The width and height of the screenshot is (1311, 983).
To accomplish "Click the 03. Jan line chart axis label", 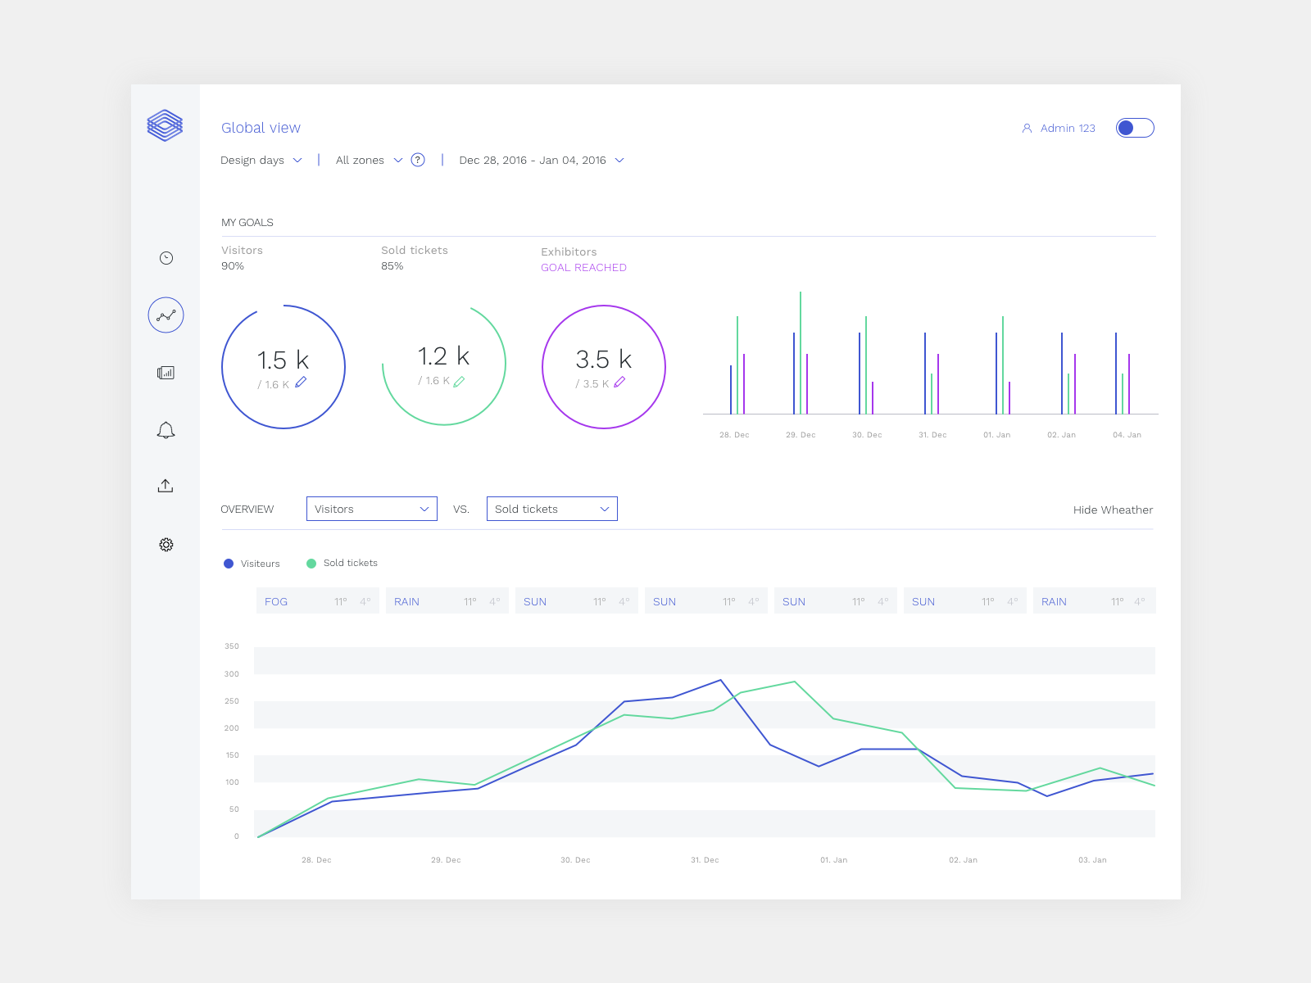I will pos(1092,860).
